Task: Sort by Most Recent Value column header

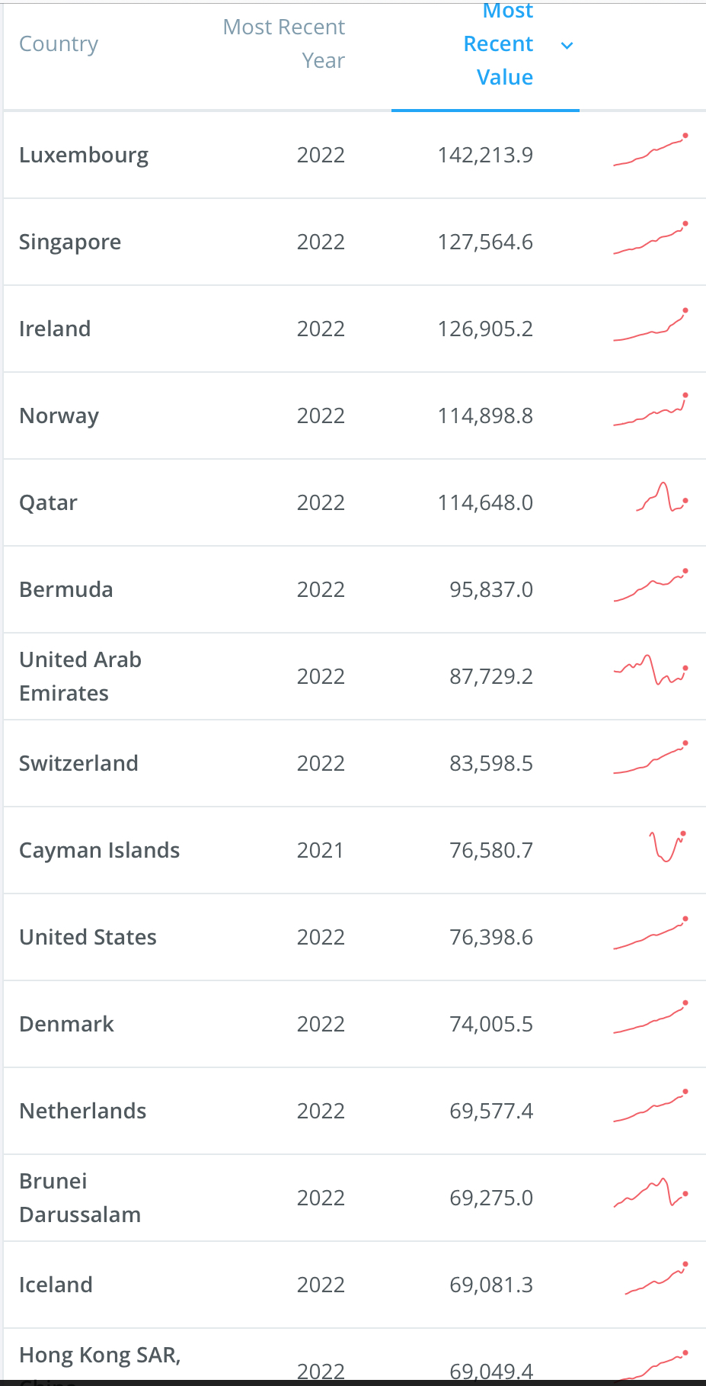Action: point(498,44)
